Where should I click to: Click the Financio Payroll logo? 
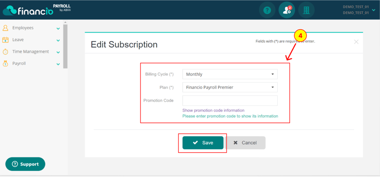(37, 10)
